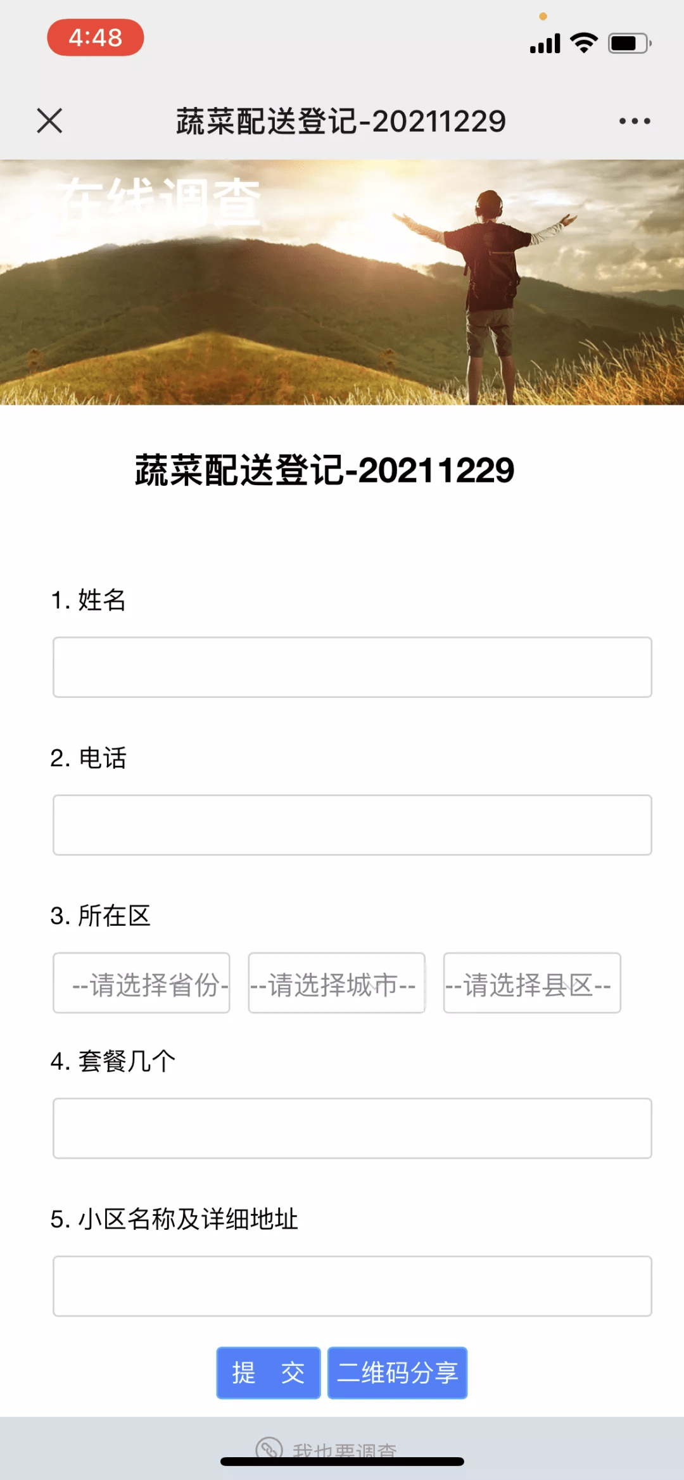The width and height of the screenshot is (684, 1480).
Task: Open the three-dot more options menu
Action: 635,121
